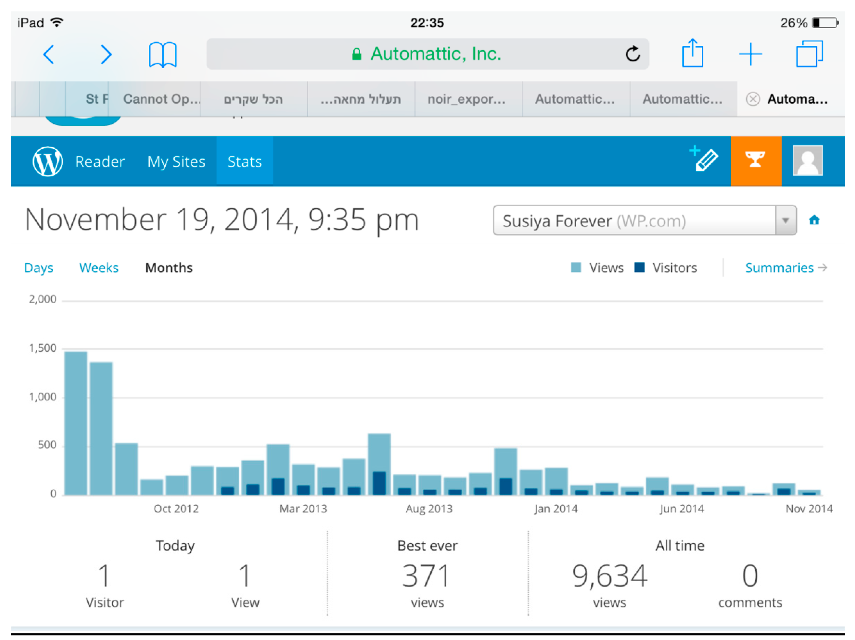Tap the reload page icon
This screenshot has height=640, width=855.
(x=633, y=54)
